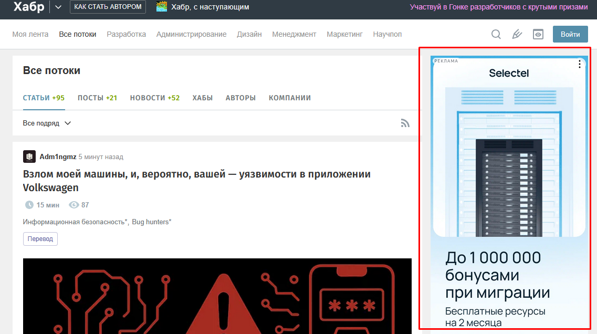The image size is (597, 334).
Task: Open the Научпоп flow
Action: (x=387, y=34)
